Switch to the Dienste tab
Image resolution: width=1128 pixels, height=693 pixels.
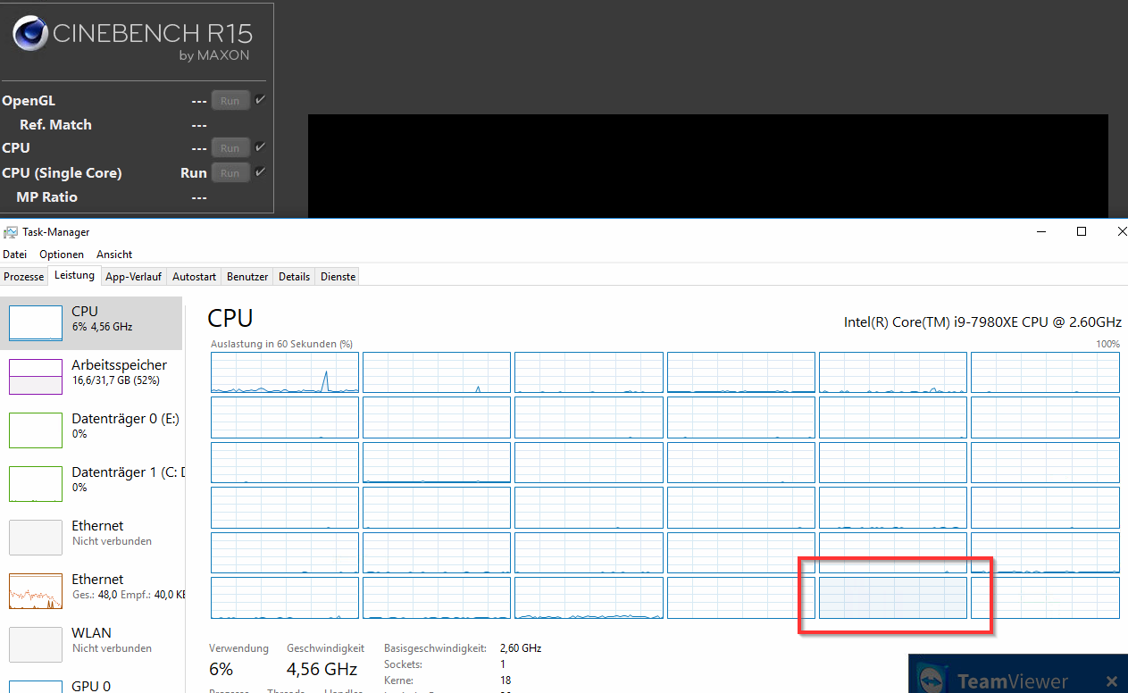click(338, 277)
